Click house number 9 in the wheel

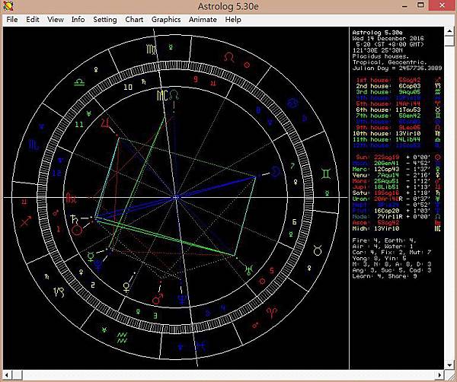[196, 79]
